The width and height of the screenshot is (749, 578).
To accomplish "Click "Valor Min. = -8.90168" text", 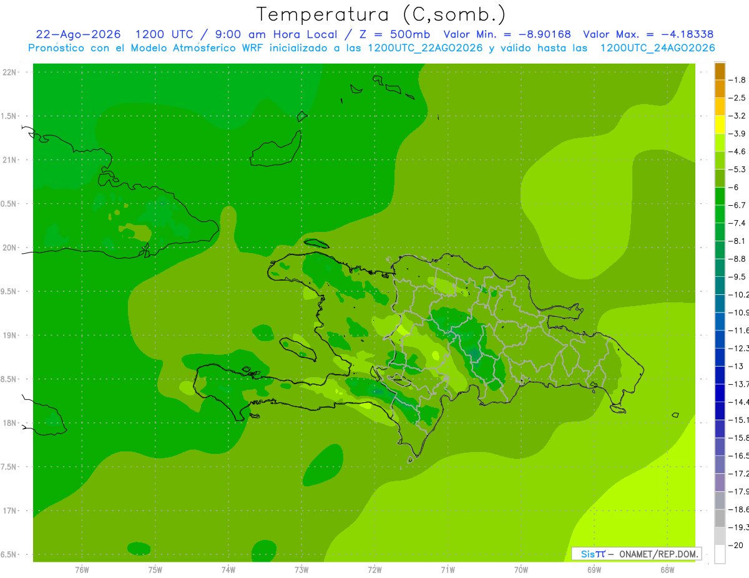I will (507, 34).
